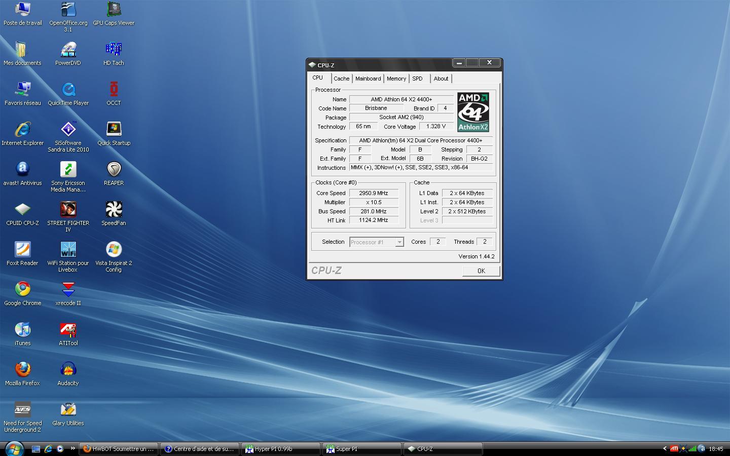Launch Foxit Reader shortcut
This screenshot has width=730, height=456.
(x=23, y=254)
